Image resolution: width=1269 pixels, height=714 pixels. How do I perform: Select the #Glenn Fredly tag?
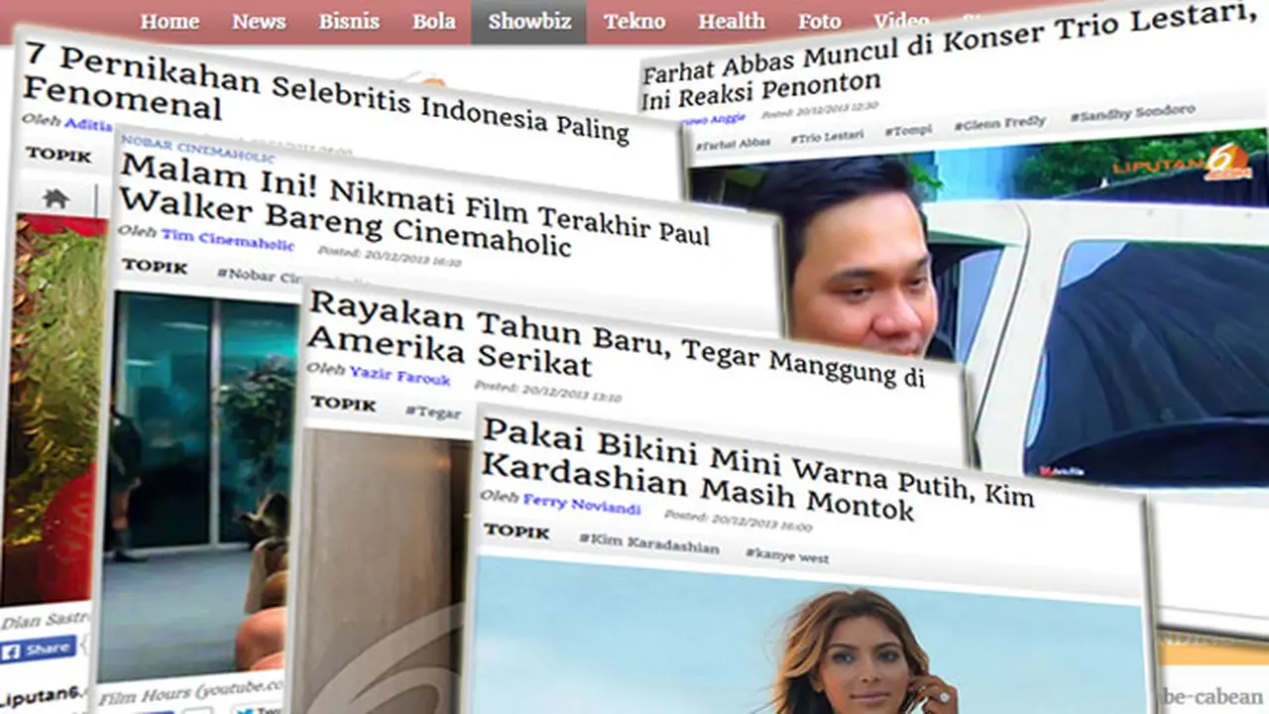[1000, 123]
